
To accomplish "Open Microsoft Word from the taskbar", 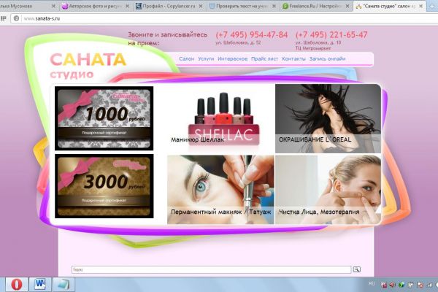I will [x=40, y=285].
